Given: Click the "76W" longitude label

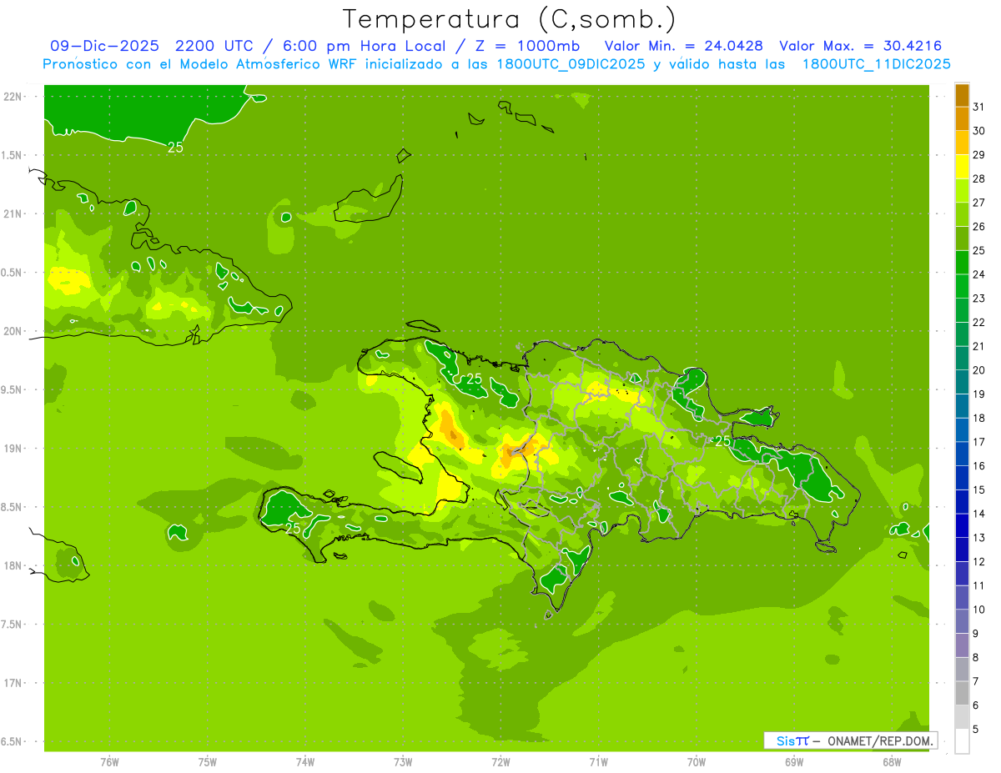Looking at the screenshot, I should (x=109, y=762).
